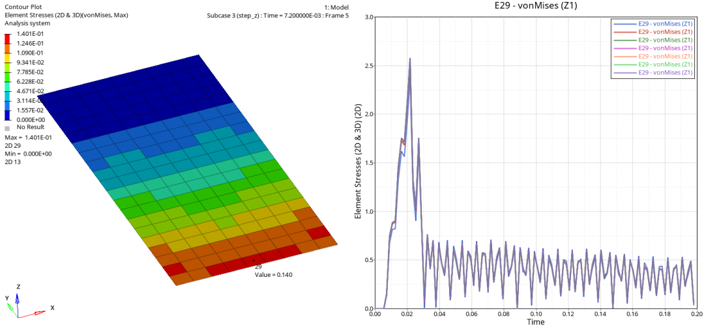
Task: Click the red second curve legend entry
Action: point(652,32)
